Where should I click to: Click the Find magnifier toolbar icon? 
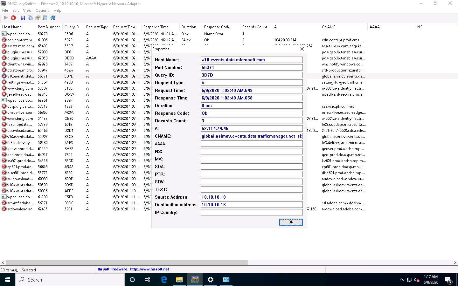(45, 18)
